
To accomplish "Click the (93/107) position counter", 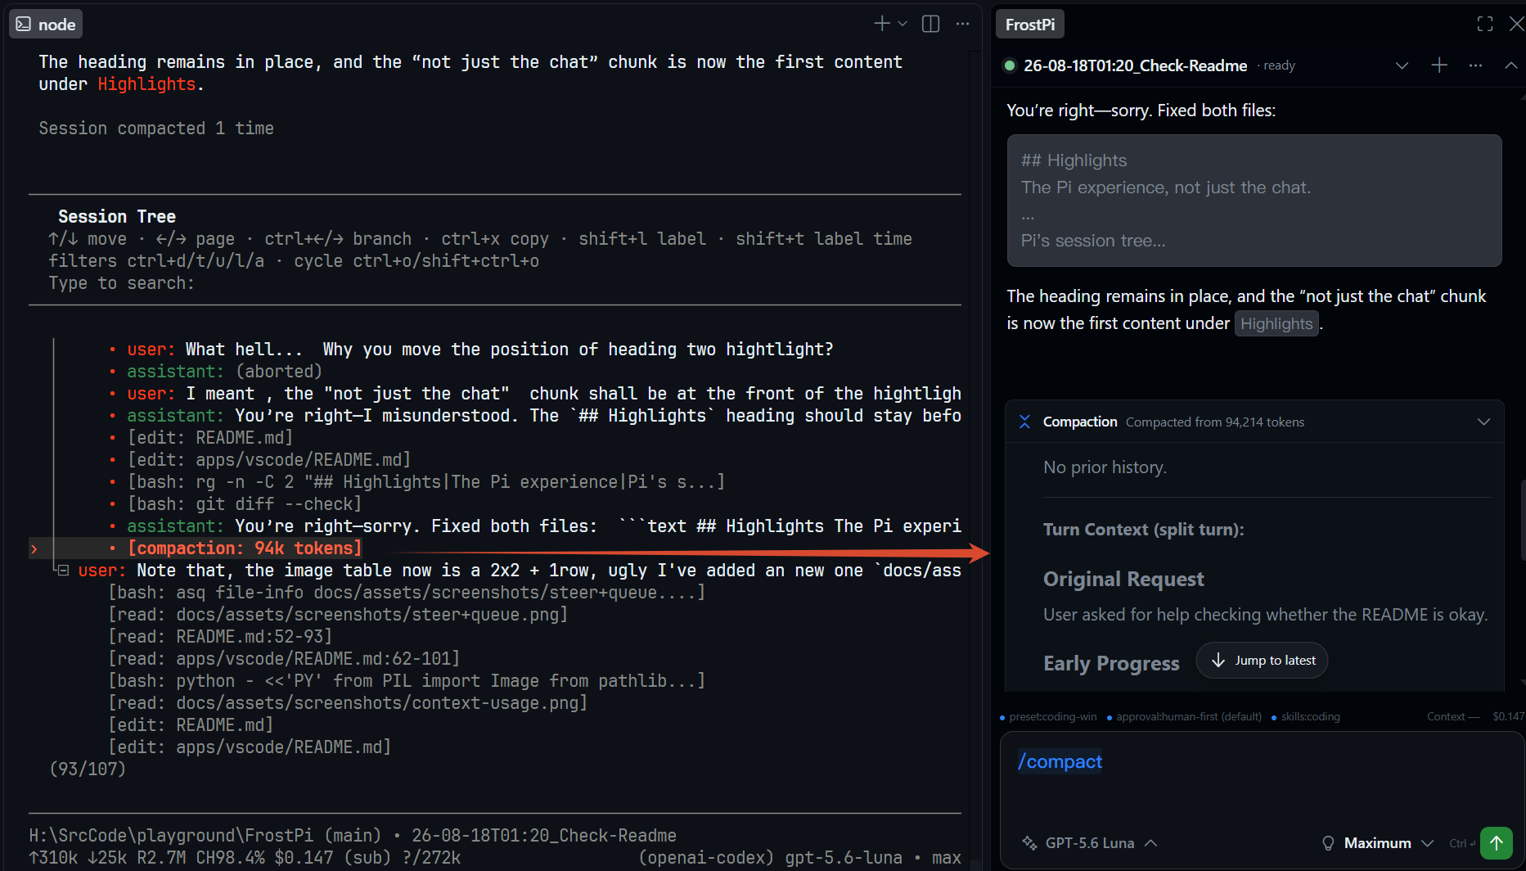I will point(88,769).
